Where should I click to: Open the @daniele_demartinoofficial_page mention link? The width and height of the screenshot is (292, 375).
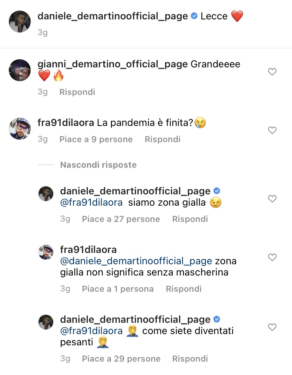[136, 261]
